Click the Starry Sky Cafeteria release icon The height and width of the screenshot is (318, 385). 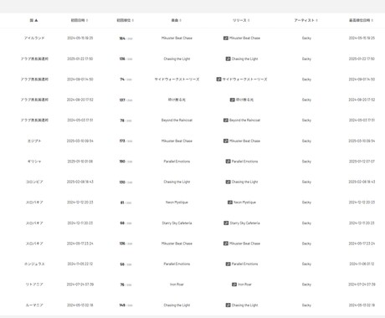tap(226, 223)
